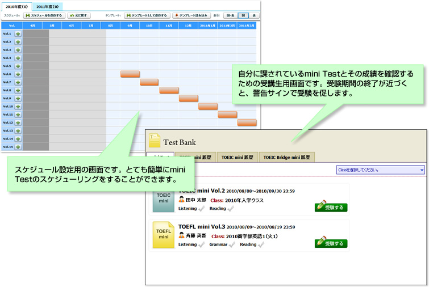The image size is (429, 287).
Task: Add a period to Vol.8 row
Action: pyautogui.click(x=18, y=90)
